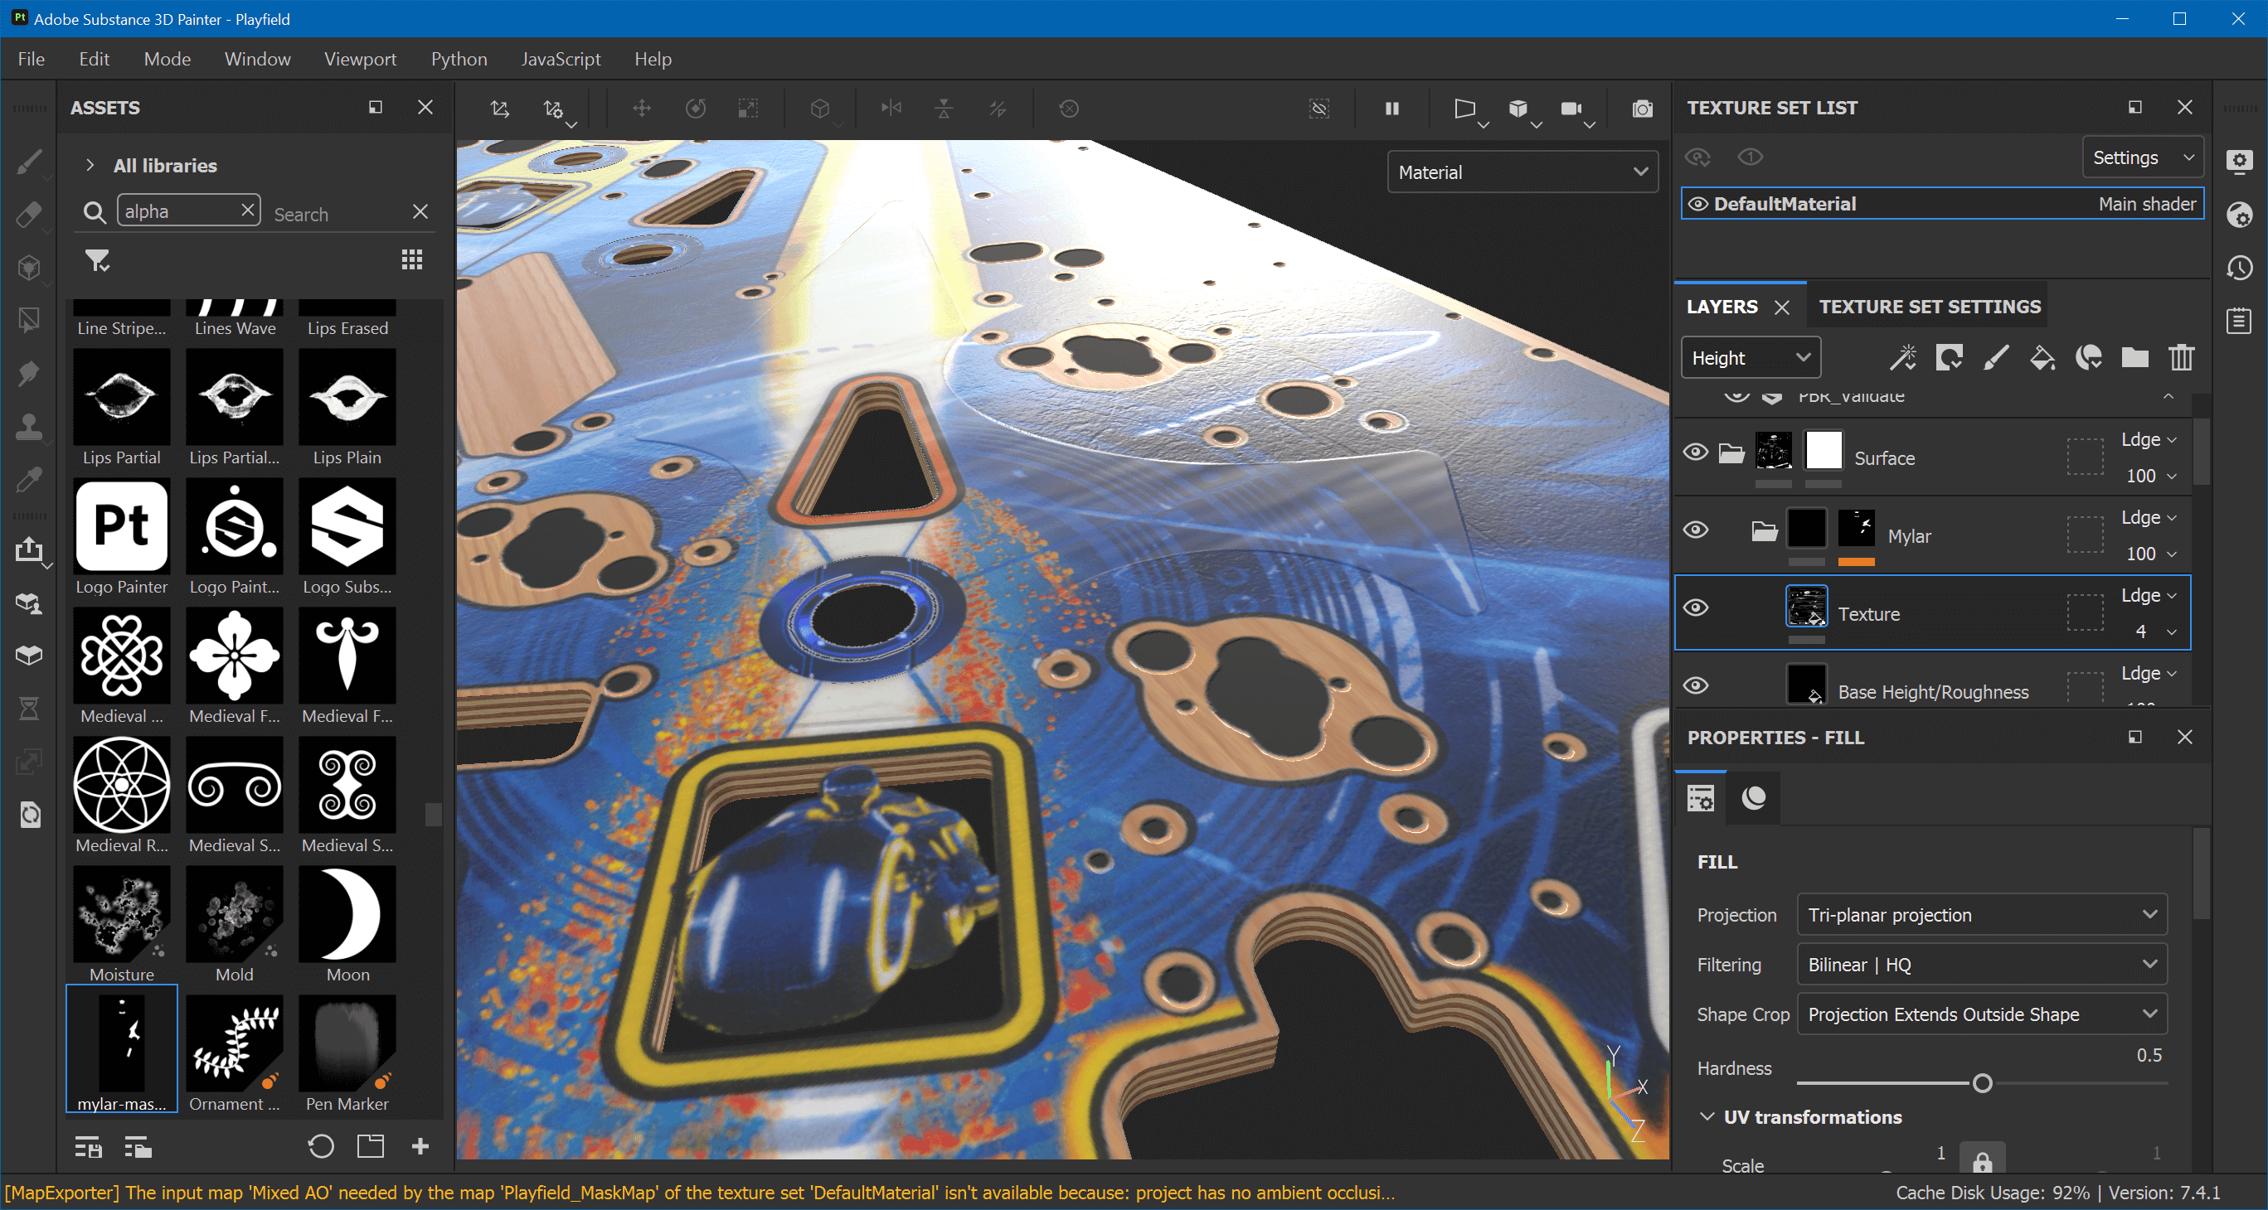Select the Polygon fill tool
The height and width of the screenshot is (1210, 2268).
coord(29,321)
